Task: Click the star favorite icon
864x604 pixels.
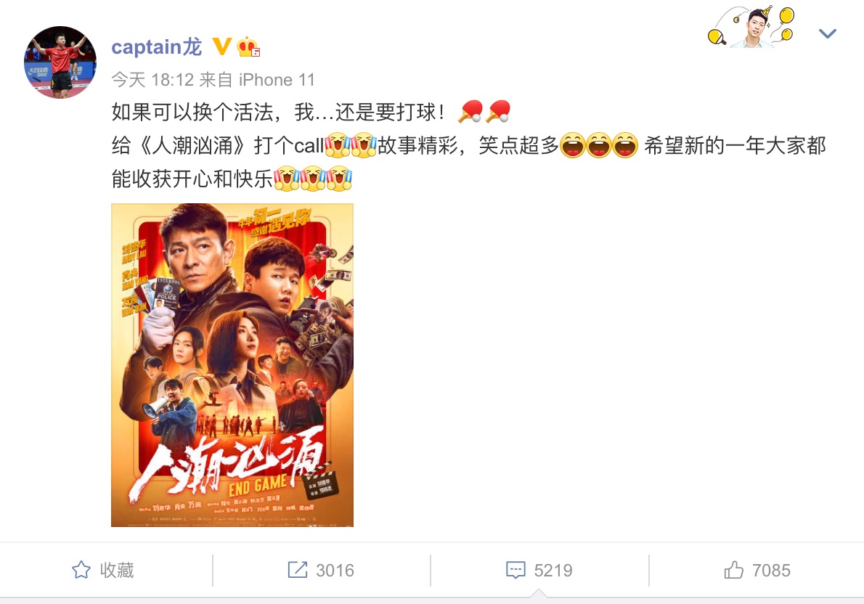Action: pyautogui.click(x=81, y=570)
